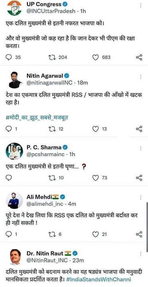Retweet Ali Mehdi's tweet
This screenshot has height=287, width=148.
52,234
